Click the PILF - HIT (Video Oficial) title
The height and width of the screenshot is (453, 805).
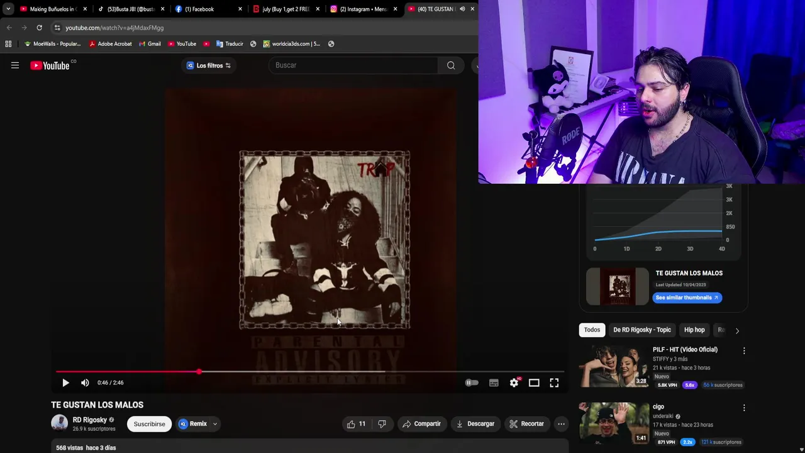pyautogui.click(x=685, y=350)
